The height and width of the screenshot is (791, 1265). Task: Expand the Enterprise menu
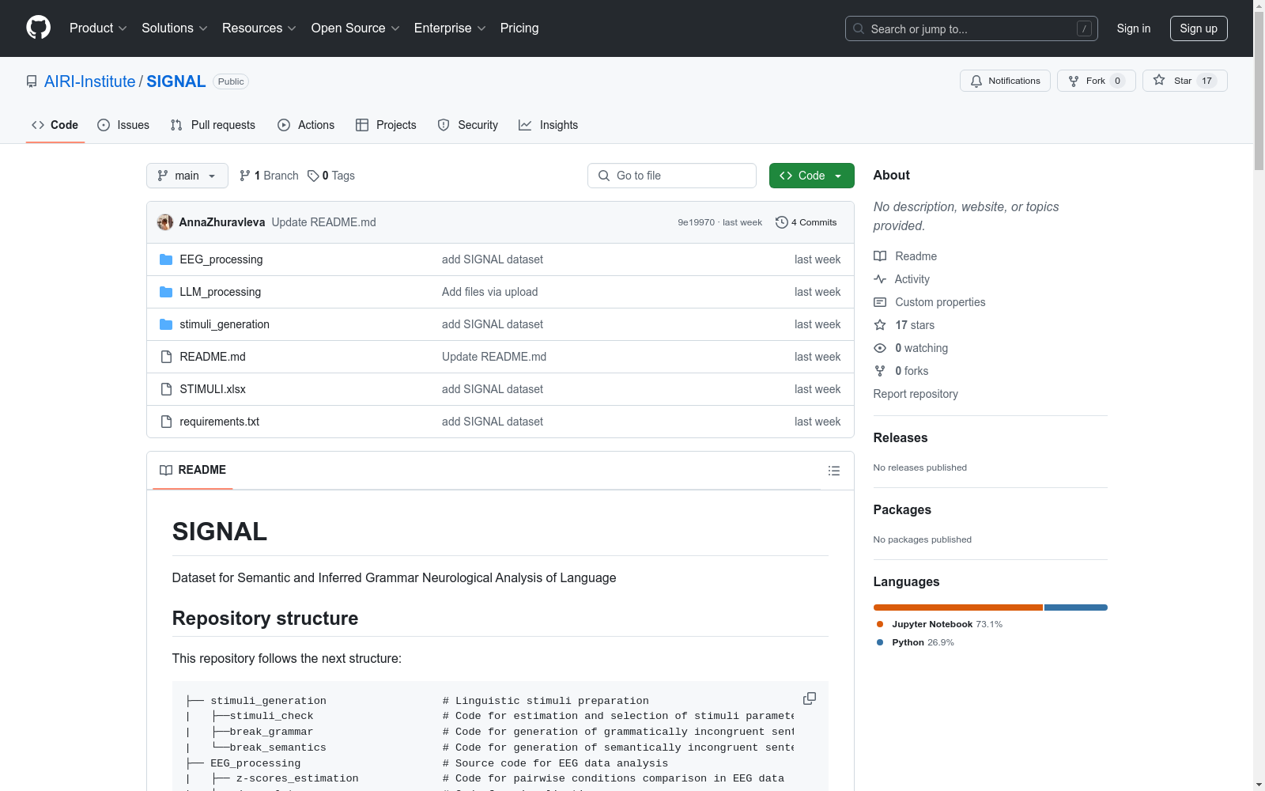pyautogui.click(x=450, y=28)
